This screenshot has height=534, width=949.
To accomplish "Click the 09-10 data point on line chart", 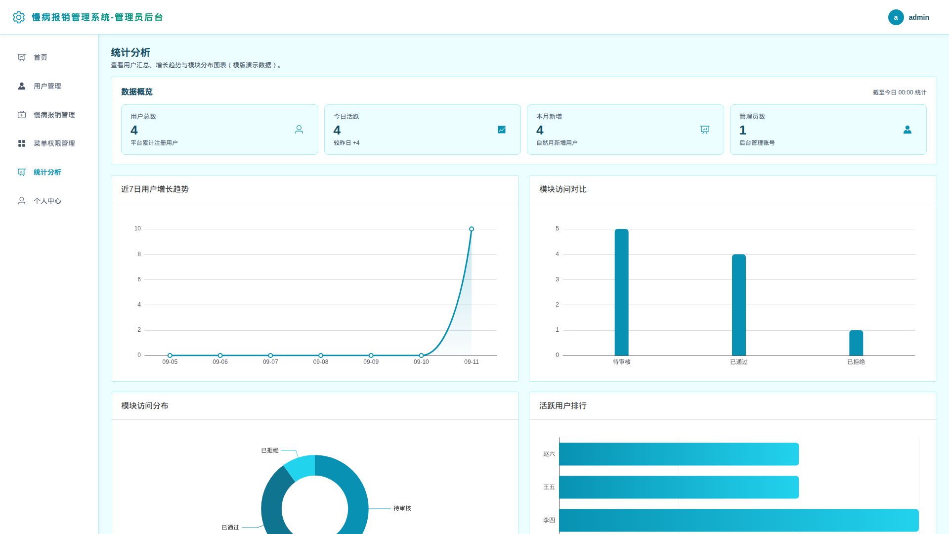I will pyautogui.click(x=421, y=356).
